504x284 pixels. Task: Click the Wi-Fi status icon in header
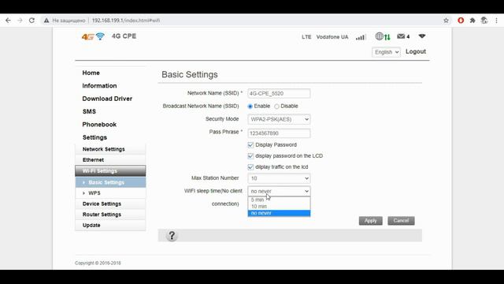click(x=422, y=36)
